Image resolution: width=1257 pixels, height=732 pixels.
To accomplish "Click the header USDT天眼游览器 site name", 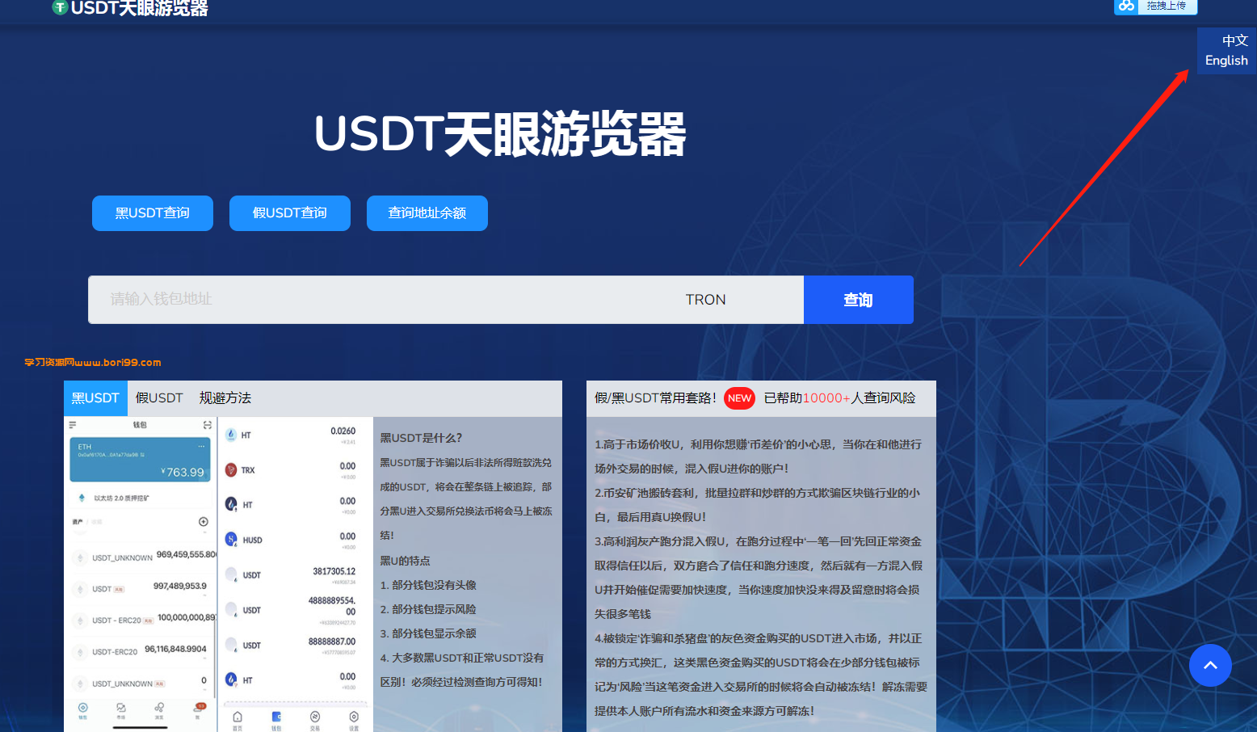I will tap(140, 8).
